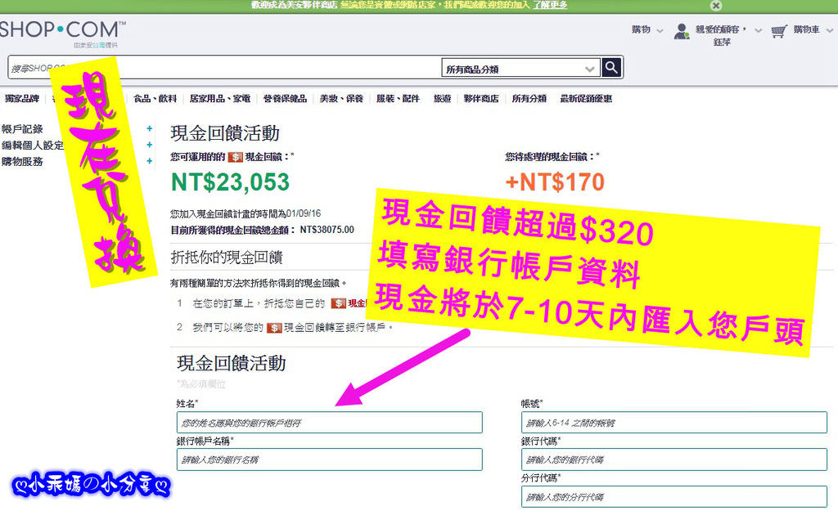
Task: Open the 購物 dropdown in header
Action: click(647, 30)
